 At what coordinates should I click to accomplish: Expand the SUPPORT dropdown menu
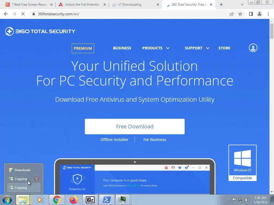click(197, 48)
